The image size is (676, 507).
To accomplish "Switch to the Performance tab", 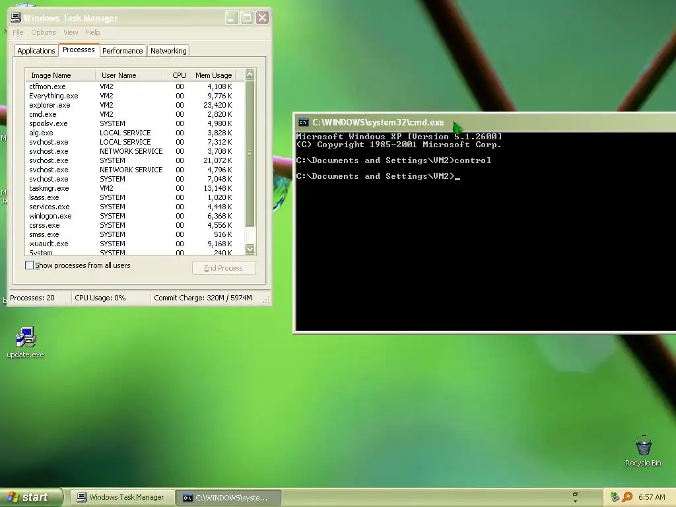I will (x=122, y=51).
